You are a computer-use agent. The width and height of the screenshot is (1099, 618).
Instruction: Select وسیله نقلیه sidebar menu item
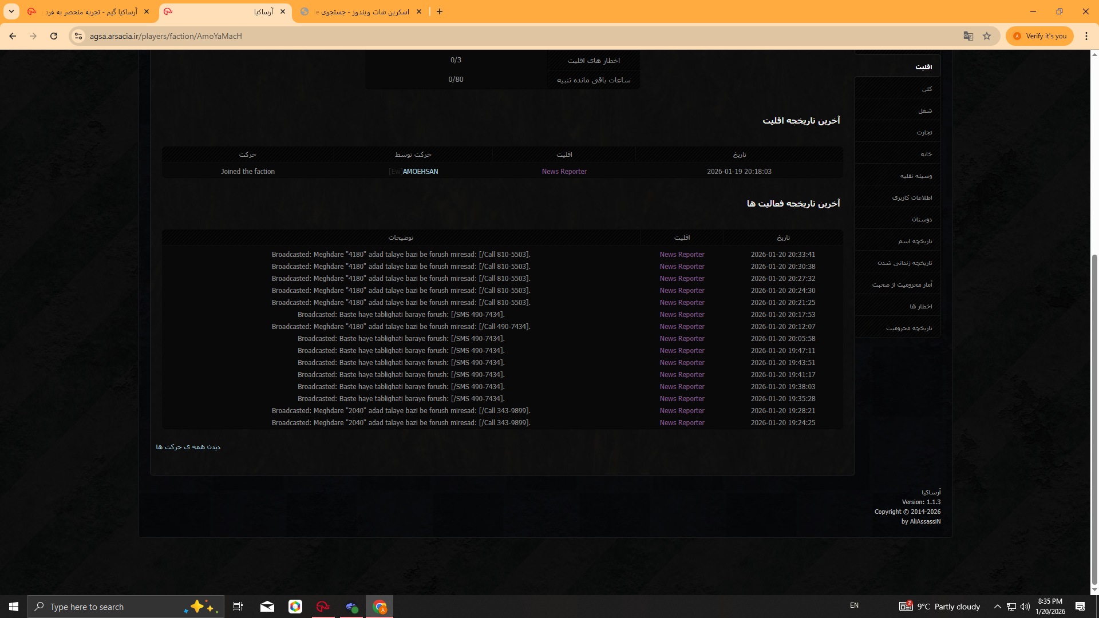coord(916,176)
